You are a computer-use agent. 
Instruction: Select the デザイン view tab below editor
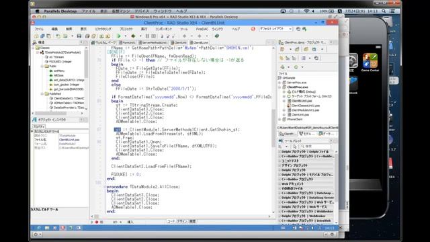182,221
